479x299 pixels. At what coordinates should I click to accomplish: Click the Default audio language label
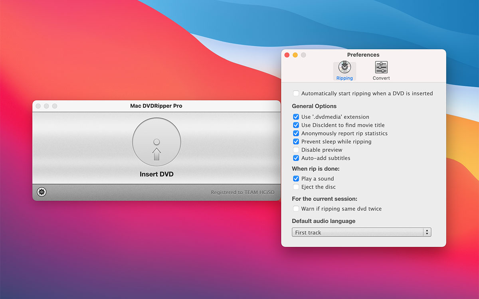[x=324, y=221]
